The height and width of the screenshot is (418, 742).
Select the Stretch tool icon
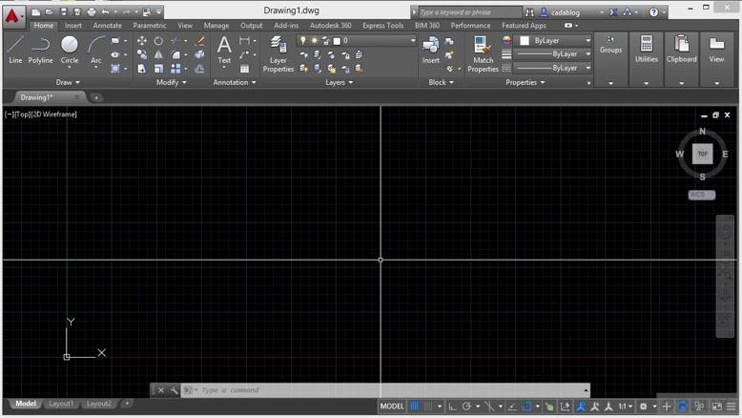(141, 69)
